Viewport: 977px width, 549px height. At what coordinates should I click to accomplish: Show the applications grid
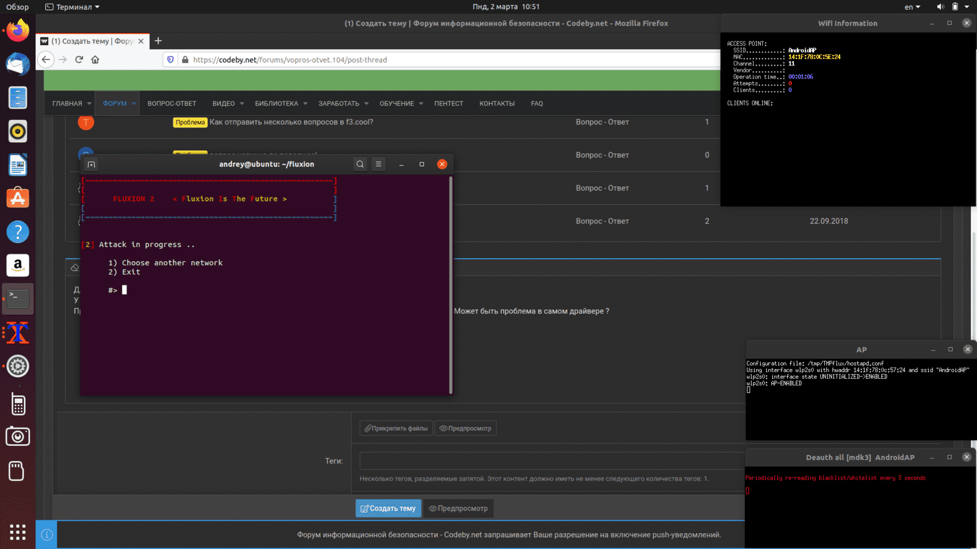coord(18,532)
